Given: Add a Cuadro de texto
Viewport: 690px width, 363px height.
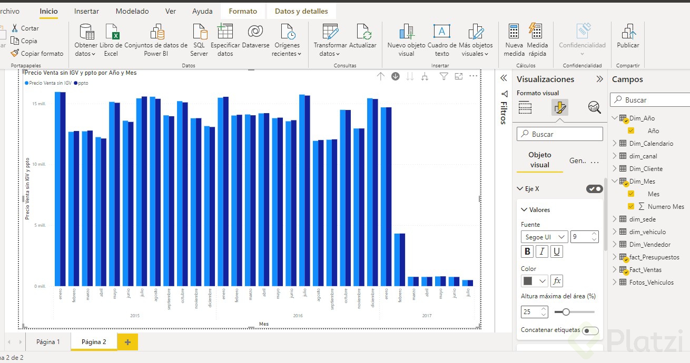Looking at the screenshot, I should tap(441, 40).
